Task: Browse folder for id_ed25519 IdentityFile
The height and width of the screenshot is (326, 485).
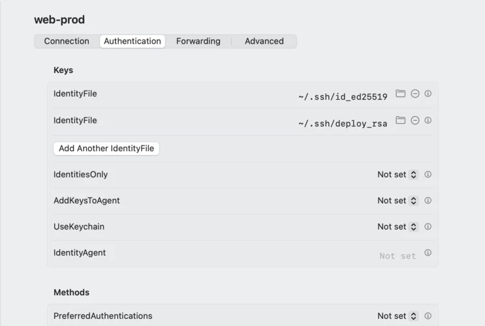Action: tap(400, 93)
